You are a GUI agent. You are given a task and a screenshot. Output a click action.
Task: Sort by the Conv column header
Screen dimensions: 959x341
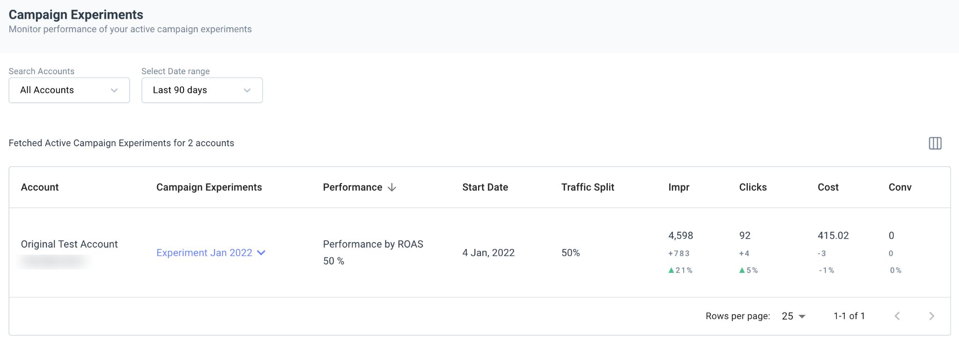900,187
